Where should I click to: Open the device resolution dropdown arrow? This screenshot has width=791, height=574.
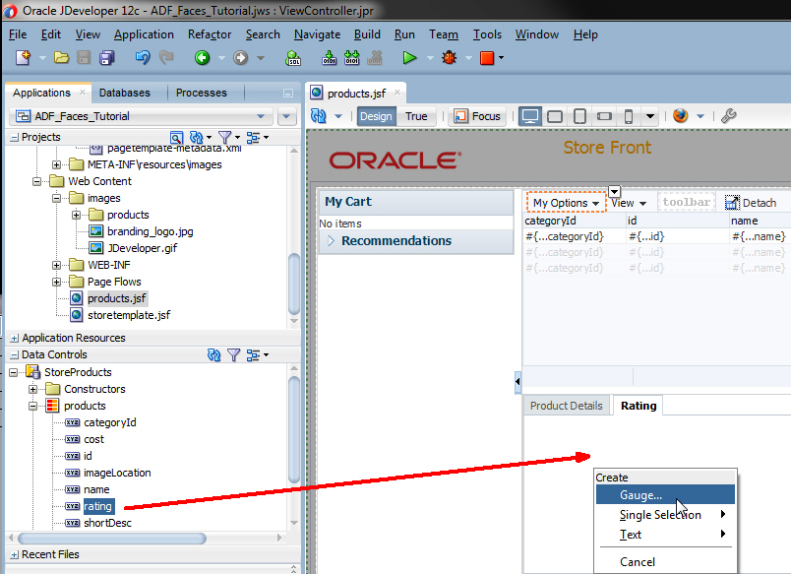(x=650, y=116)
